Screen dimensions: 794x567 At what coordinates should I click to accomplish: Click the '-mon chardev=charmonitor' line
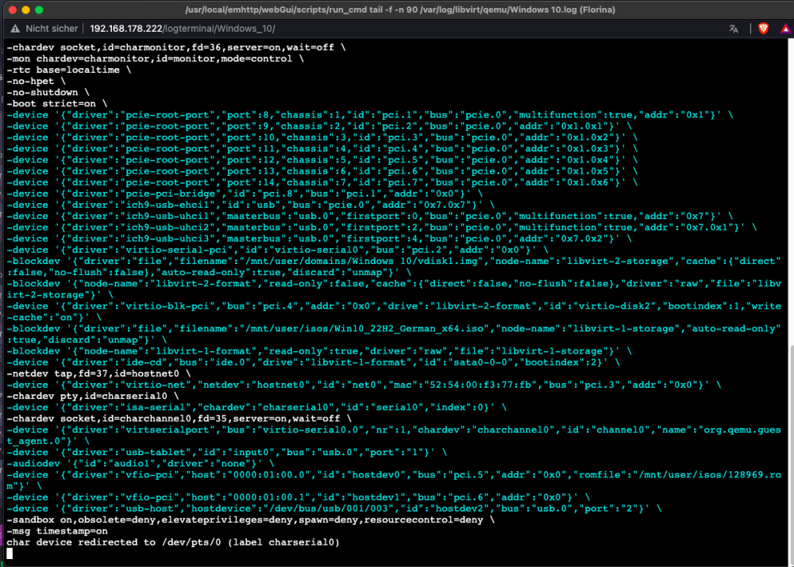coord(155,59)
